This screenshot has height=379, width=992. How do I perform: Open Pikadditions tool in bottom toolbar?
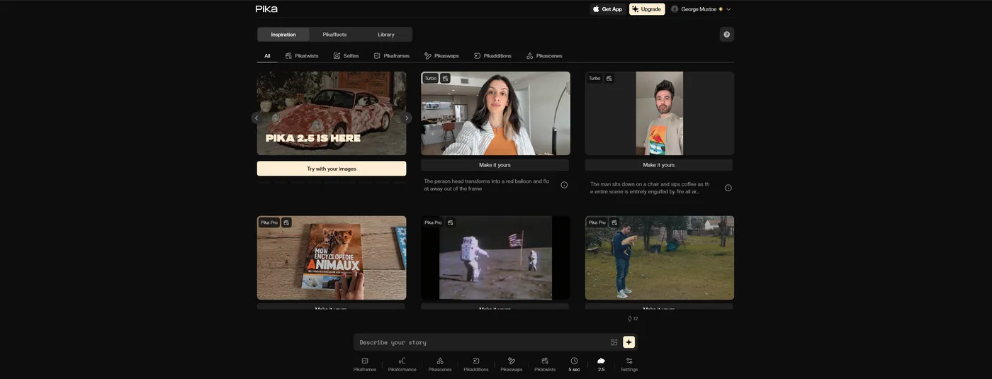476,364
